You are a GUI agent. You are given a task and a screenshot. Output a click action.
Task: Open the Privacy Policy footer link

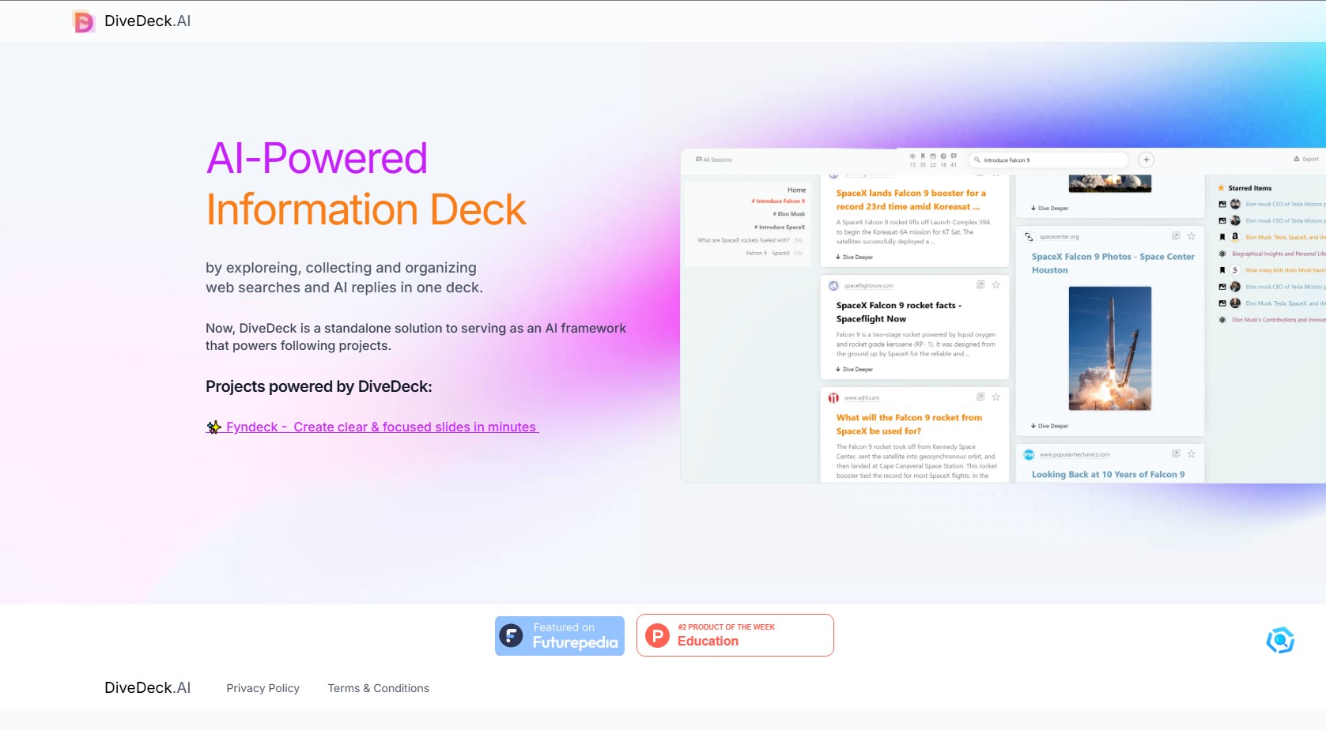click(263, 688)
